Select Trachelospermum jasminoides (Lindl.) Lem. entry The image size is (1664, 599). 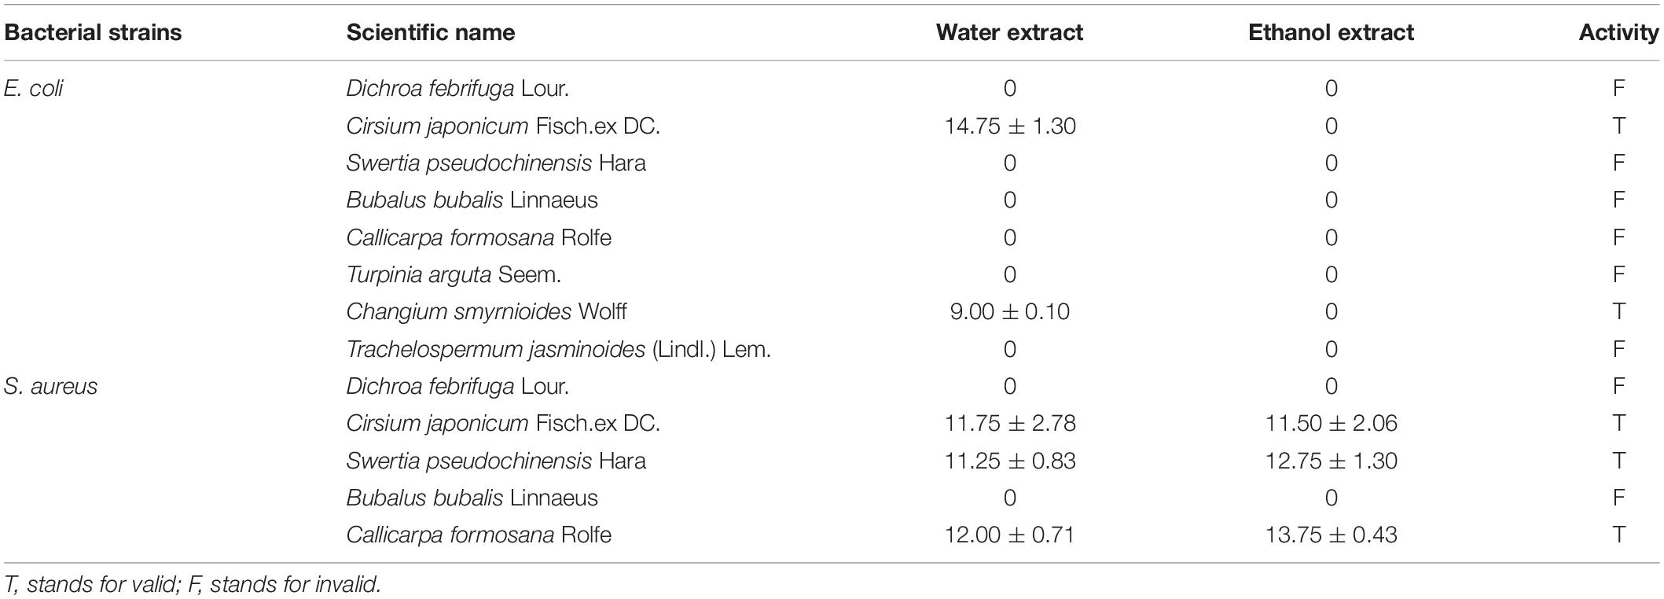point(559,349)
